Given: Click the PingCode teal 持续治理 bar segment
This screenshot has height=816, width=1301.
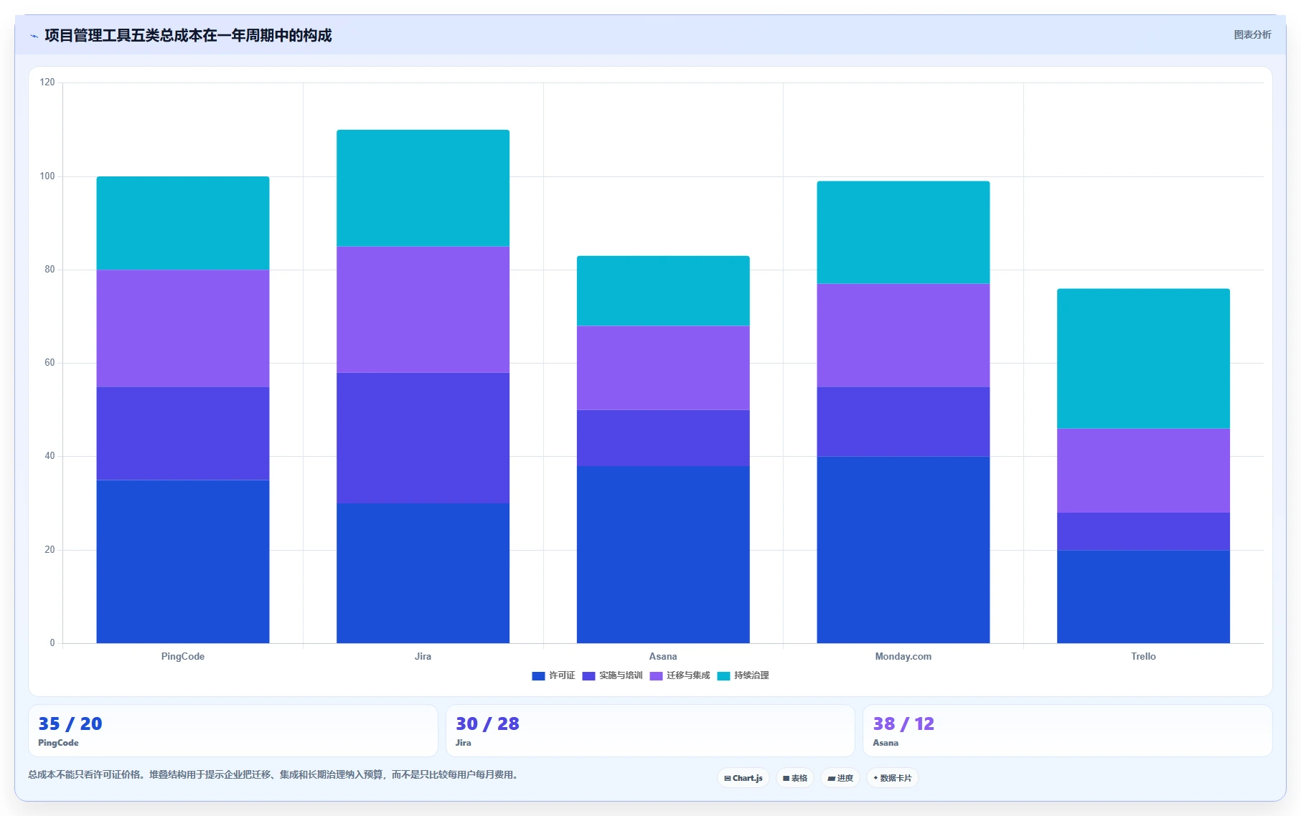Looking at the screenshot, I should [183, 223].
